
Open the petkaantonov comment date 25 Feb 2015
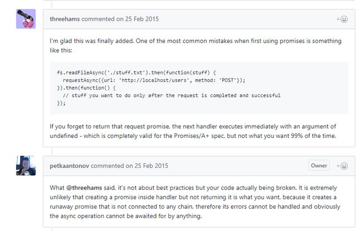click(x=151, y=166)
